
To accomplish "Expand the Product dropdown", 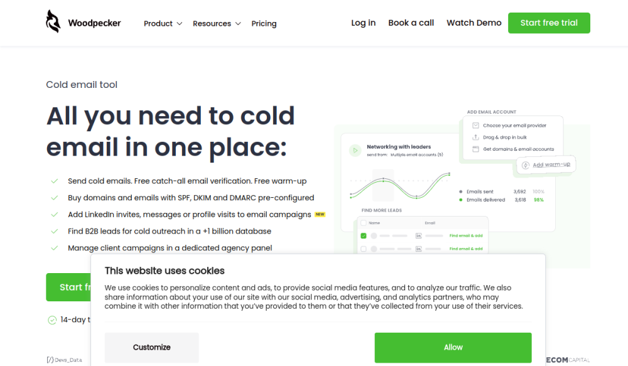I will (162, 23).
